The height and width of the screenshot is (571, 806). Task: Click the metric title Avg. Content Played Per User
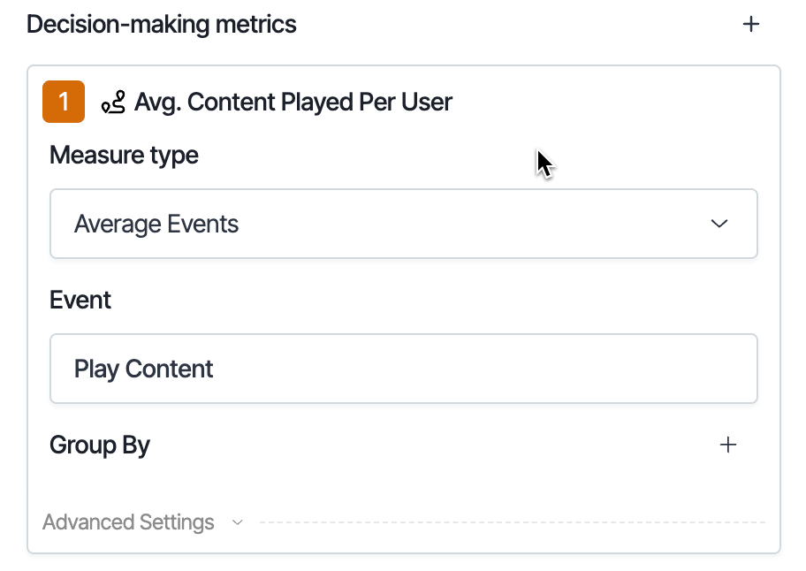coord(293,102)
